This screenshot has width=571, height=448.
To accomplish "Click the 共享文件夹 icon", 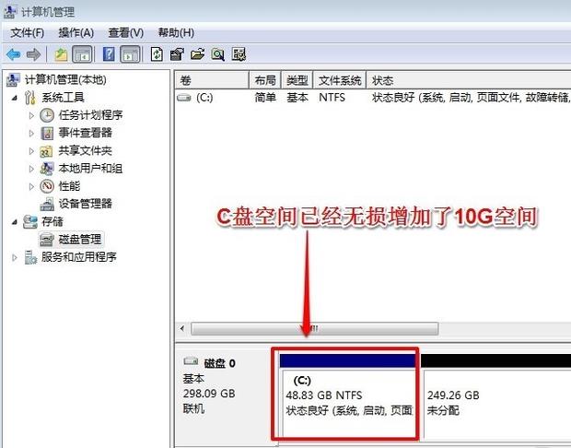I will 47,151.
